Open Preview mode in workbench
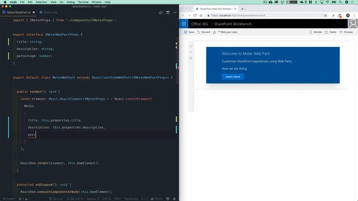 [x=346, y=32]
